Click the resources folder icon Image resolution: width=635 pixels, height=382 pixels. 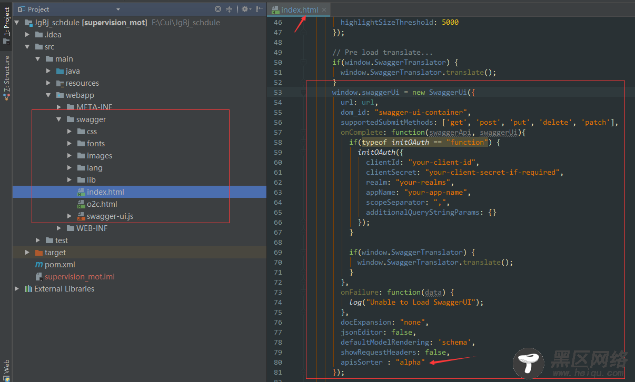(60, 83)
